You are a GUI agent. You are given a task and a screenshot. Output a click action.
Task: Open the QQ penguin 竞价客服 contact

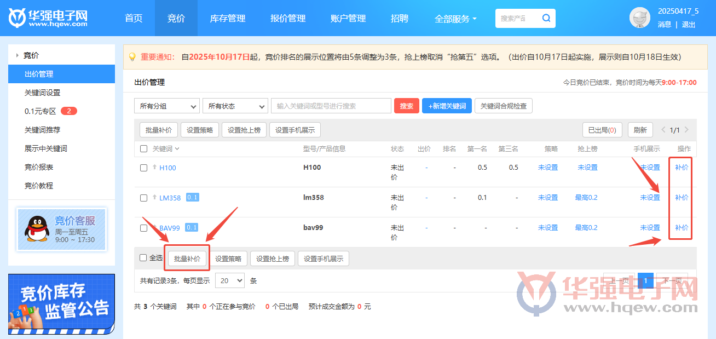61,229
